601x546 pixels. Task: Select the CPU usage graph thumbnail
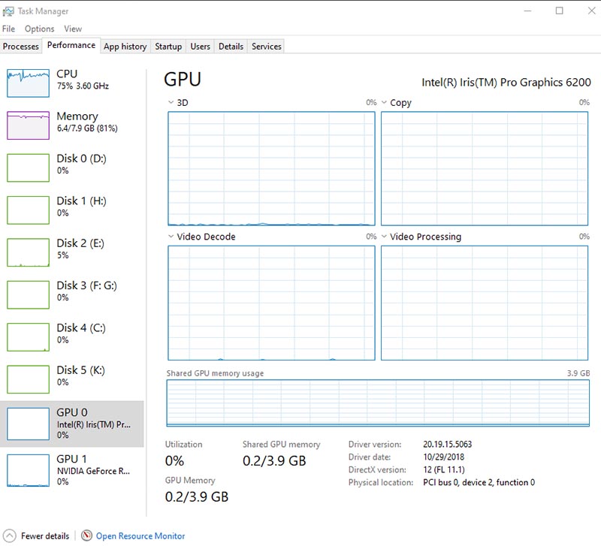[28, 83]
